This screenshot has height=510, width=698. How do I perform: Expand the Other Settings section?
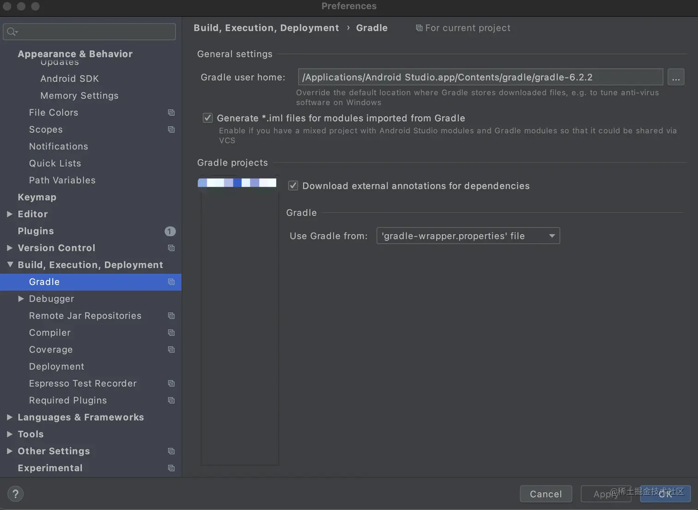(x=10, y=451)
